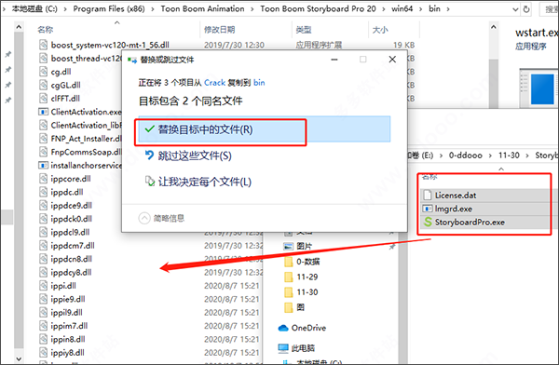Click the refresh button in address bar
This screenshot has width=559, height=365.
pos(526,9)
